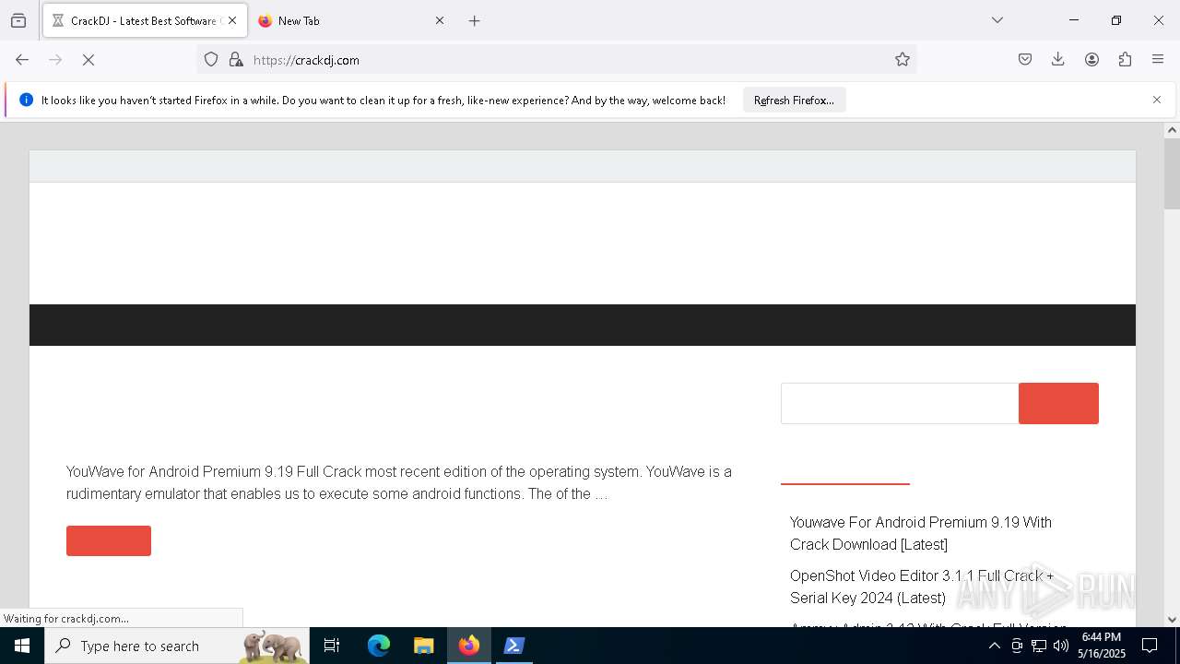Open network status tray icon
This screenshot has height=664, width=1180.
tap(1039, 646)
